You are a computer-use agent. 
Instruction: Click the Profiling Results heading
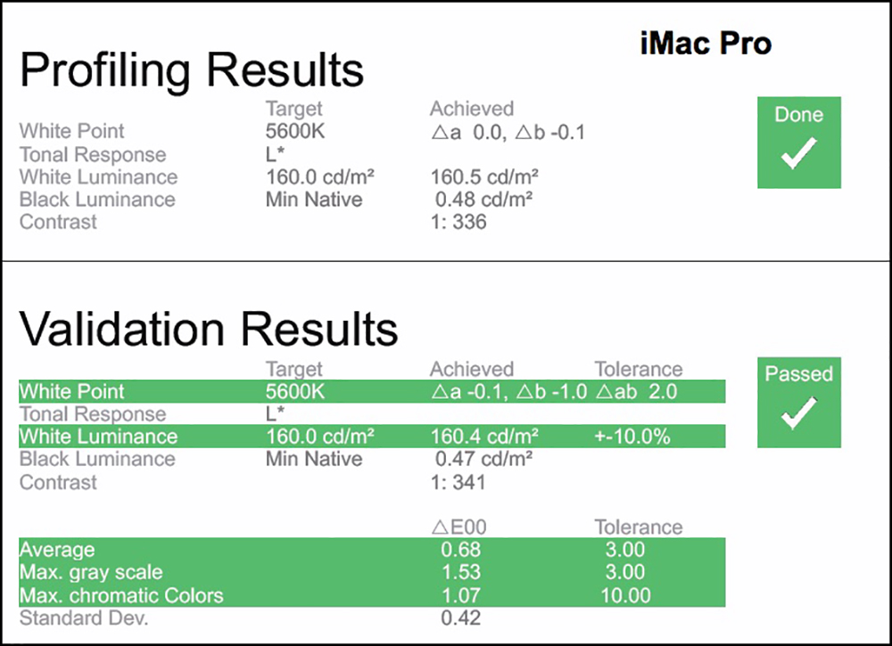click(x=192, y=70)
